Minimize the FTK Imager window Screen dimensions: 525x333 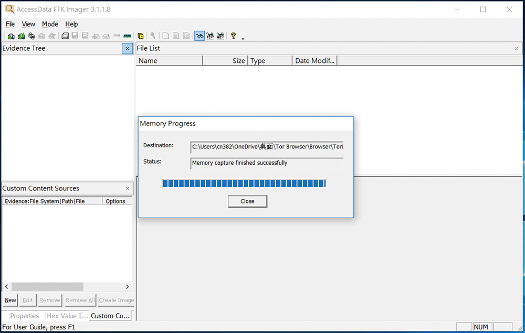[x=457, y=9]
